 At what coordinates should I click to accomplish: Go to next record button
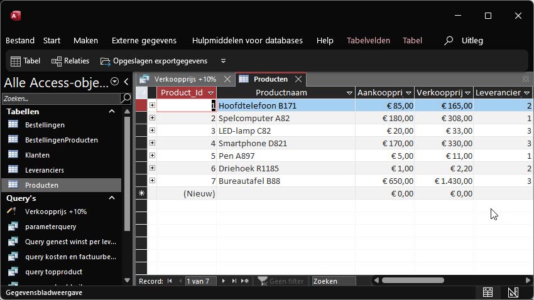224,281
